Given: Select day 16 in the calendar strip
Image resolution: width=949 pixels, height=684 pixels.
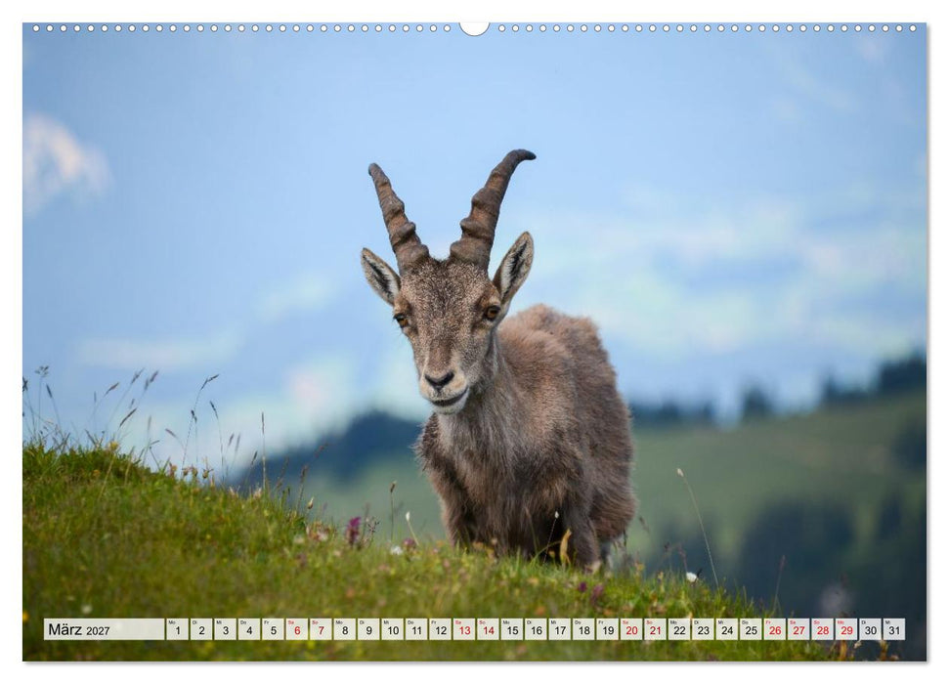Looking at the screenshot, I should click(x=536, y=629).
